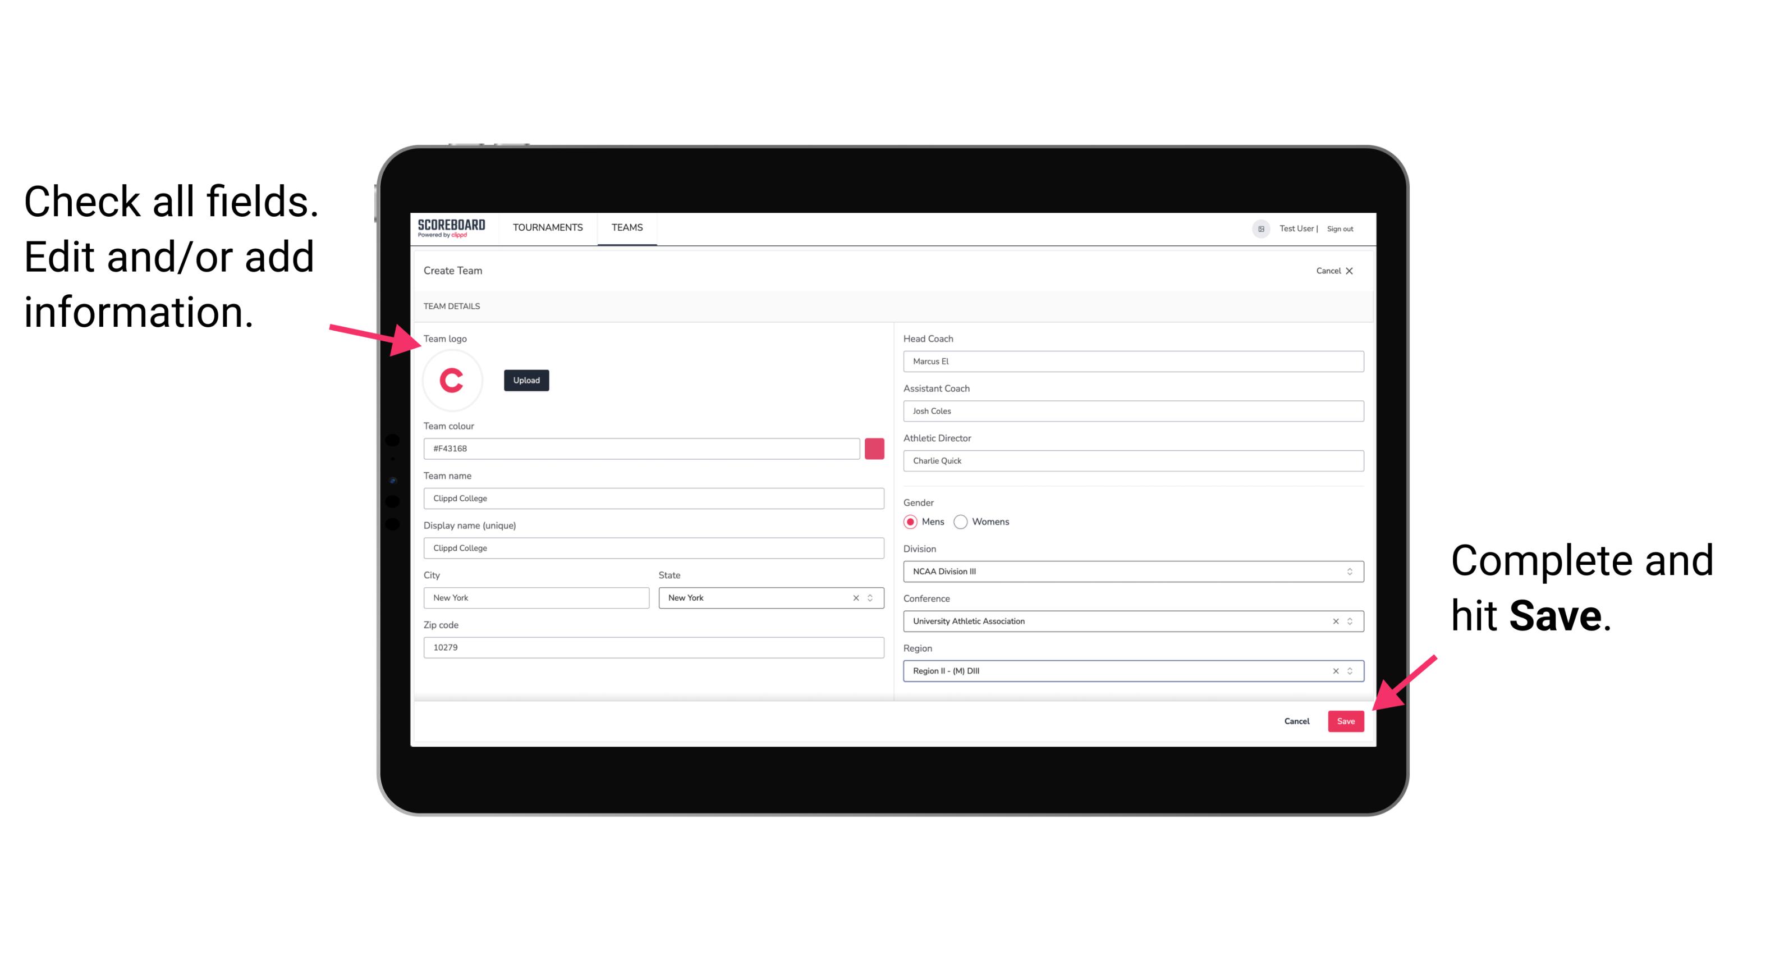This screenshot has height=960, width=1784.
Task: Click the X to clear Conference field
Action: click(x=1333, y=622)
